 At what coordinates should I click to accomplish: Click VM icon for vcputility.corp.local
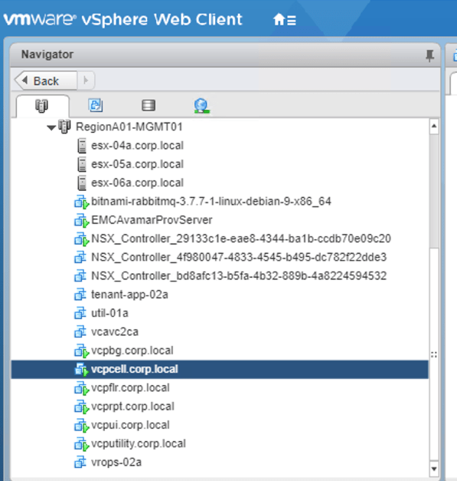pos(81,444)
